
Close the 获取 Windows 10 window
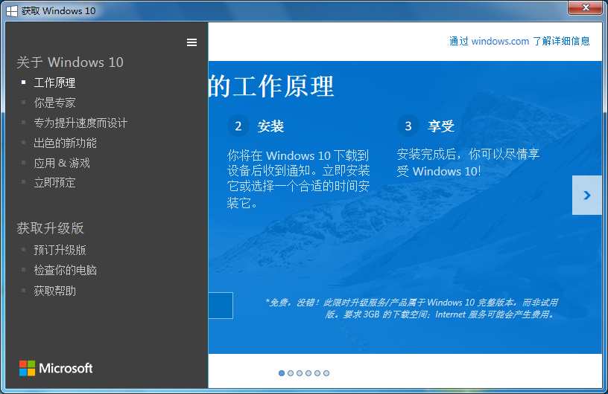coord(585,7)
